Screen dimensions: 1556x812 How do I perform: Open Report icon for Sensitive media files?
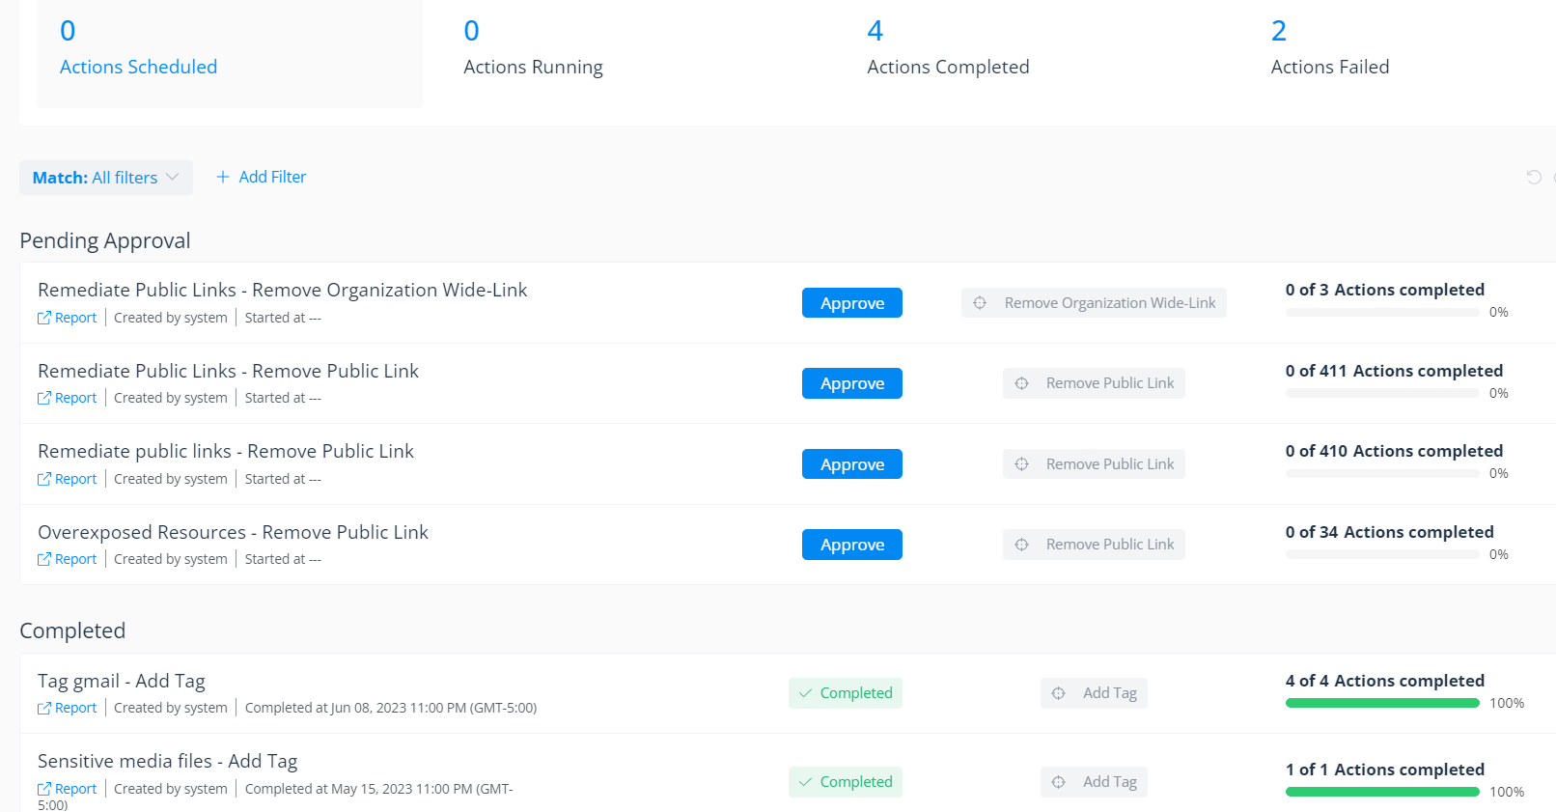coord(44,789)
